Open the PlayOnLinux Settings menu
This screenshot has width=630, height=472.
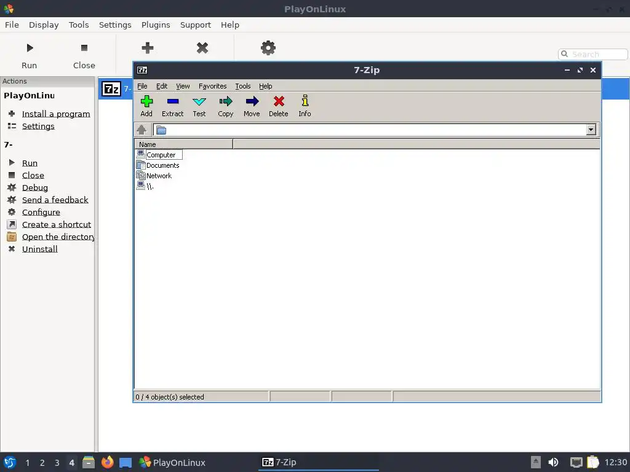point(115,25)
